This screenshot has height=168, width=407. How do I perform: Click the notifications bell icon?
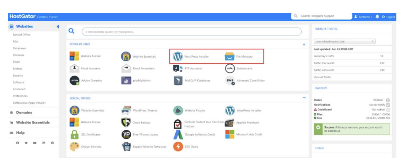pos(377,17)
